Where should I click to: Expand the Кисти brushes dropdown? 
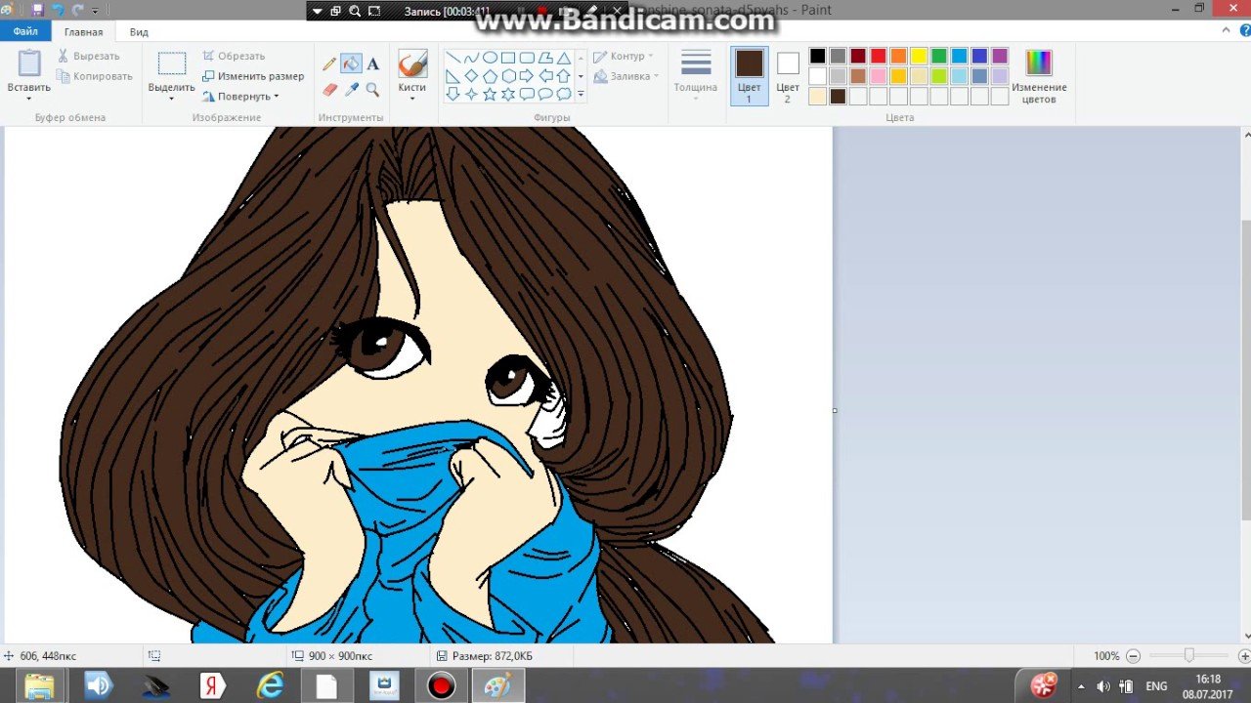pos(411,98)
